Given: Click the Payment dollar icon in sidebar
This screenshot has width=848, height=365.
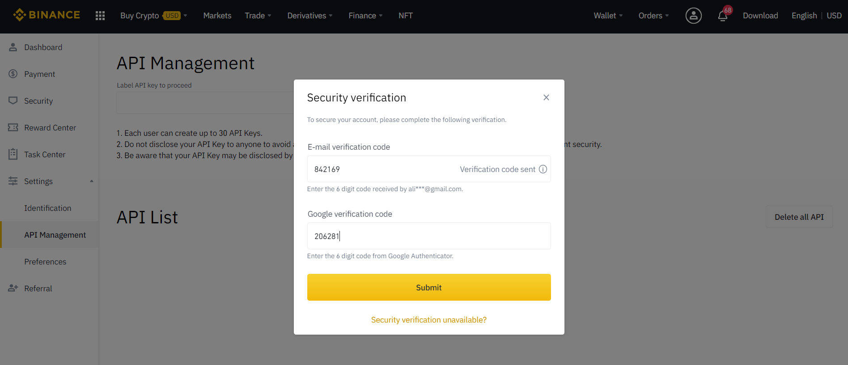Looking at the screenshot, I should tap(13, 74).
